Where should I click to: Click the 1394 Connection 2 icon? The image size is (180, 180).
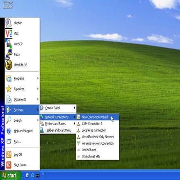tap(78, 124)
